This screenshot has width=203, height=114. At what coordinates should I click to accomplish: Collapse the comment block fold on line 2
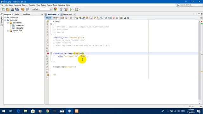click(51, 24)
